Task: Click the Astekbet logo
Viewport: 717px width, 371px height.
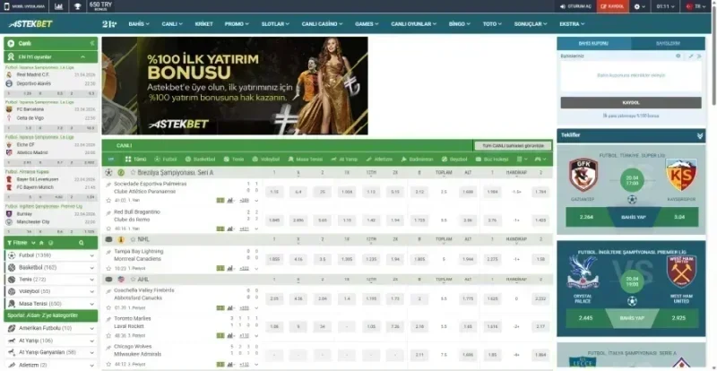Action: pos(31,24)
